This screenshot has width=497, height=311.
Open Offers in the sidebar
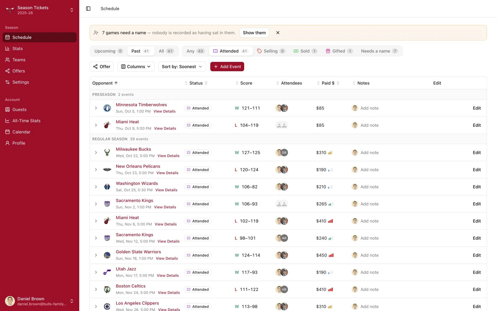[39, 71]
